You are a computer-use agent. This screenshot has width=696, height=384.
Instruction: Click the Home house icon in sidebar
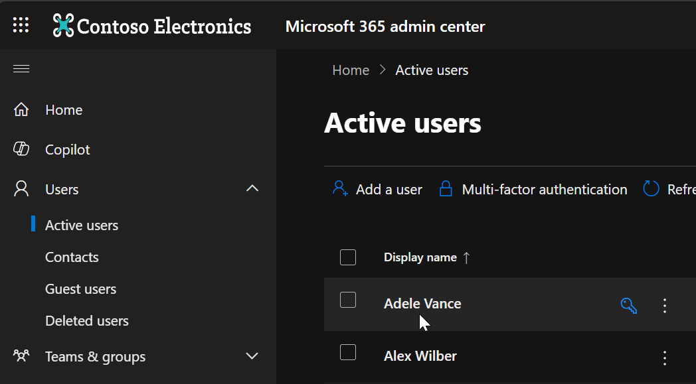tap(21, 109)
